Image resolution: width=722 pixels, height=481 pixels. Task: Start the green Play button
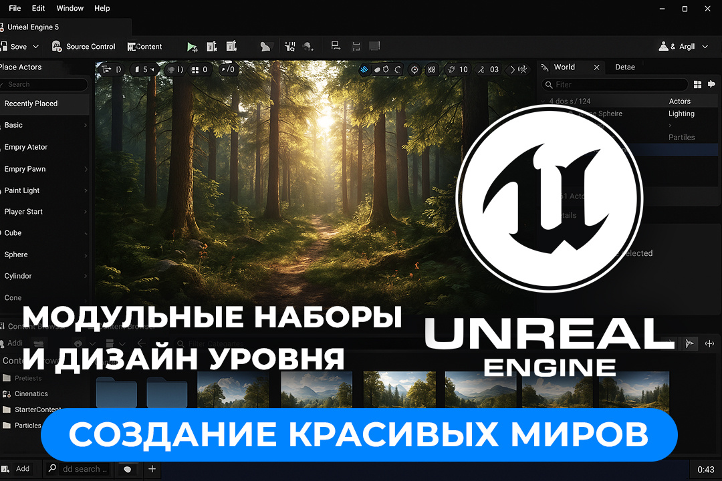192,47
